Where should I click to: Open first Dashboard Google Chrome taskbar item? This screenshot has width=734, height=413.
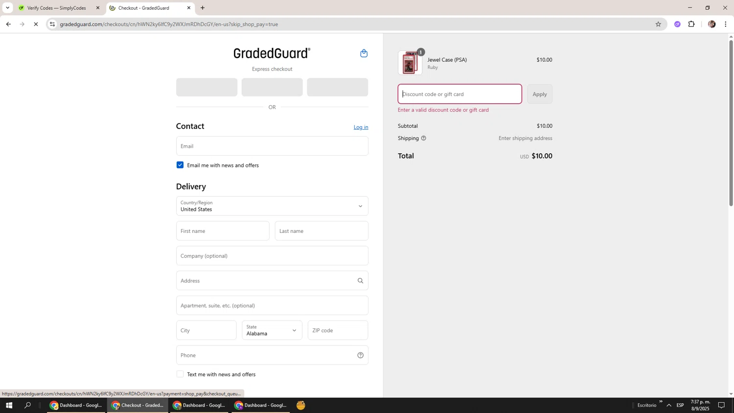click(x=76, y=405)
